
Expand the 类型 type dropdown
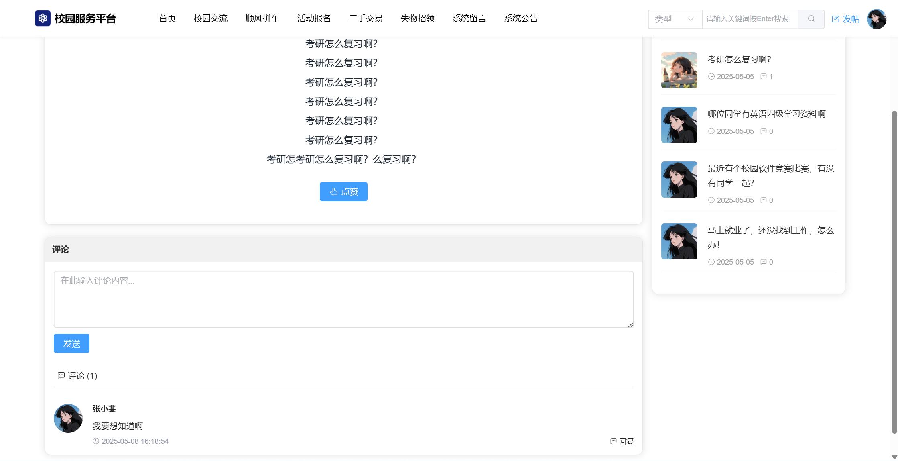click(675, 19)
